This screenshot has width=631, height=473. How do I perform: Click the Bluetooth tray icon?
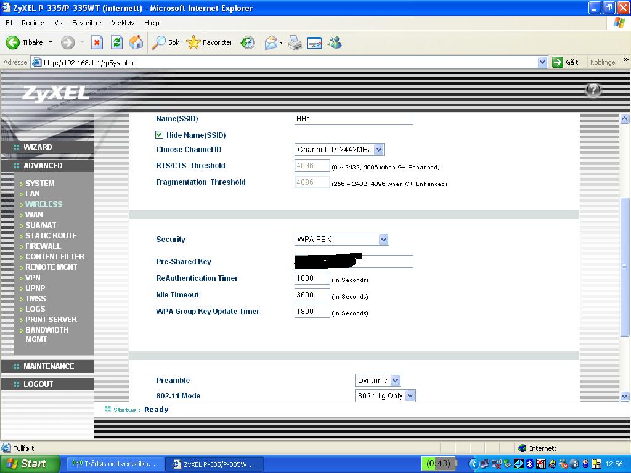pos(529,464)
